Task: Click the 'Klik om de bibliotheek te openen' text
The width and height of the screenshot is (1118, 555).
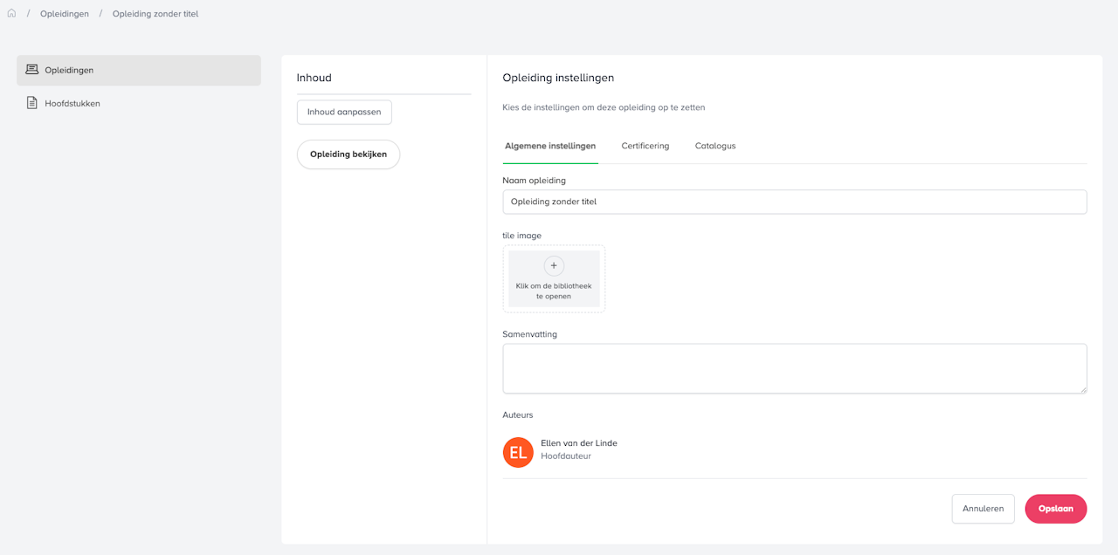Action: 554,291
